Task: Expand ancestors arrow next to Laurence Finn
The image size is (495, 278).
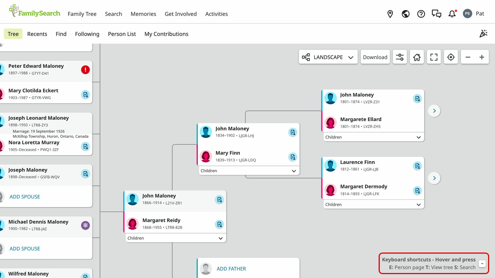Action: (x=434, y=178)
